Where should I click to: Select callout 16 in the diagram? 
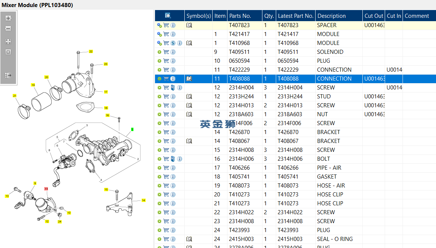108,115
